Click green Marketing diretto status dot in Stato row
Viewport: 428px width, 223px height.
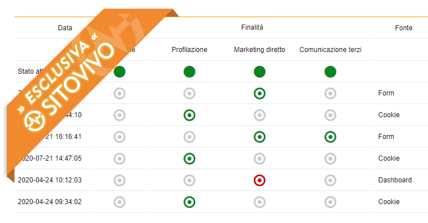coord(260,71)
